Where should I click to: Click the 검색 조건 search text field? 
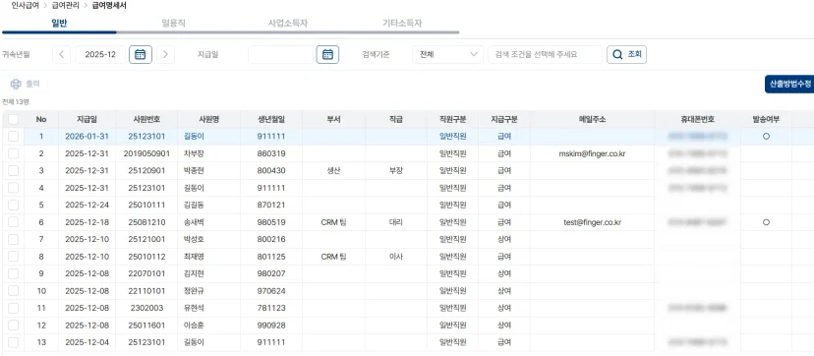pos(545,54)
